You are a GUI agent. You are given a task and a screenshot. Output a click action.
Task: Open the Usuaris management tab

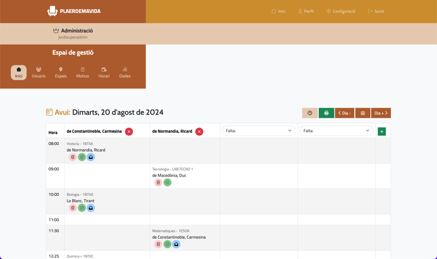point(39,72)
